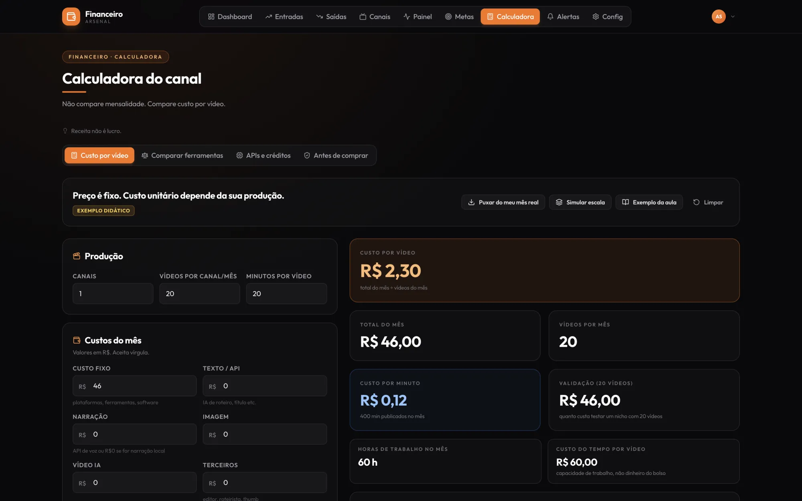Click the lightbulb tip icon

coord(65,131)
